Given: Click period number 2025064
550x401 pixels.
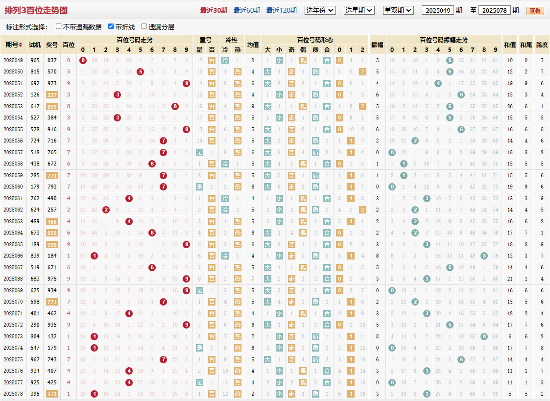Looking at the screenshot, I should coord(13,233).
